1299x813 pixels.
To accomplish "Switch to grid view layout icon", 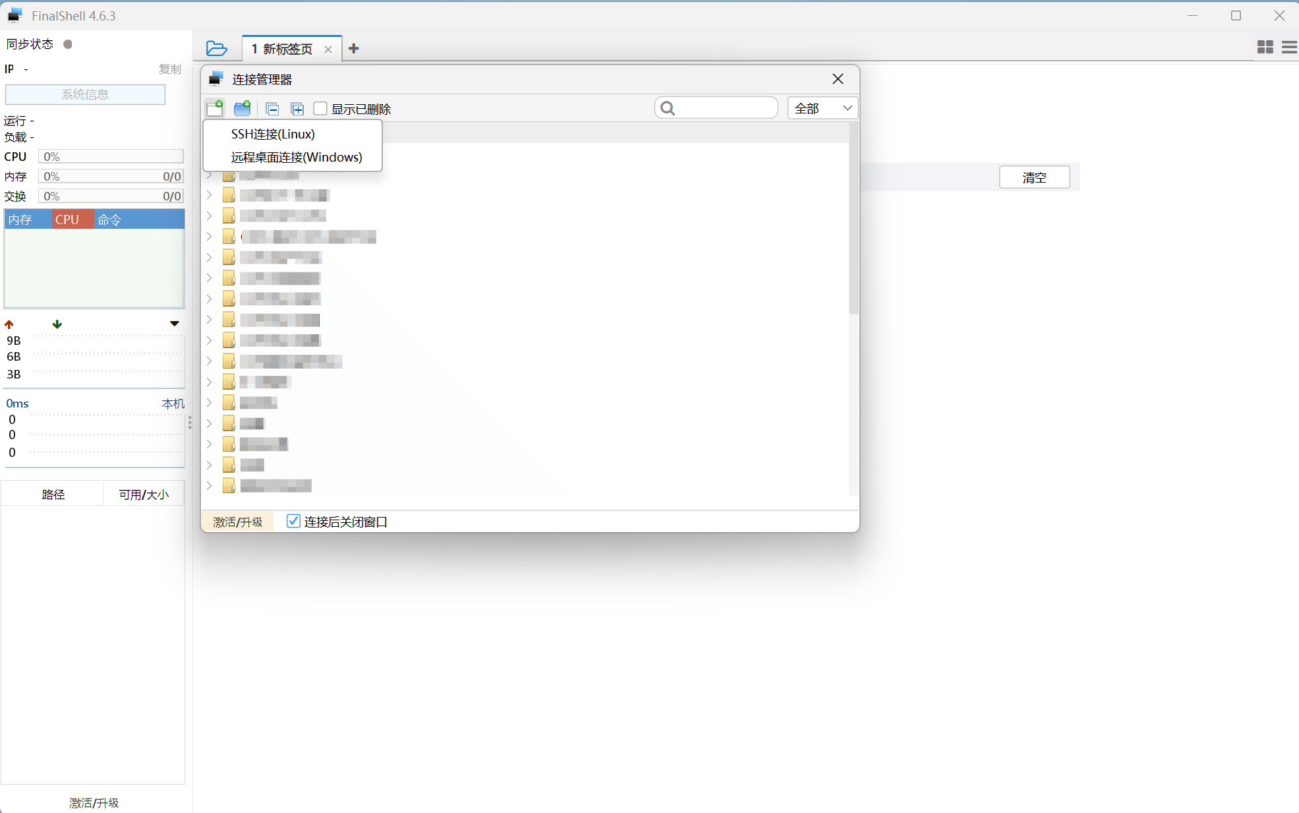I will [1265, 47].
